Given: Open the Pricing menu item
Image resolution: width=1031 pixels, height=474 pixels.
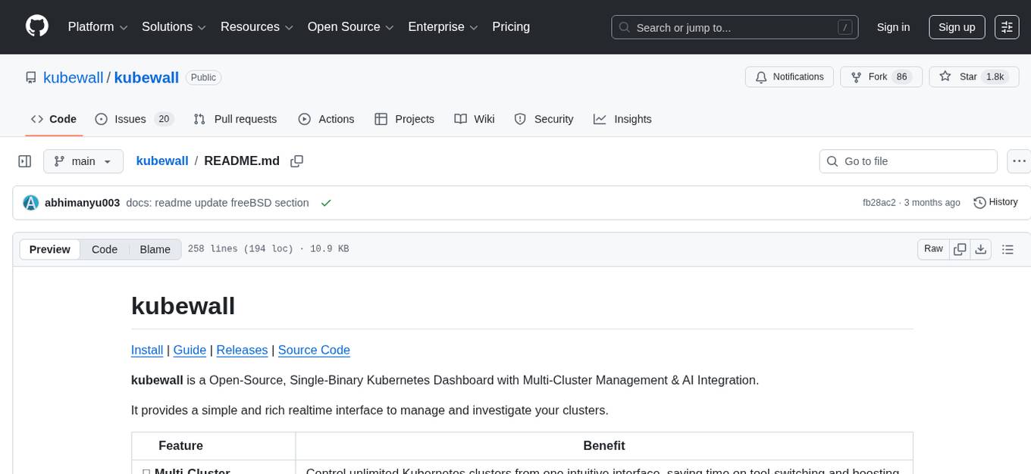Looking at the screenshot, I should [511, 27].
